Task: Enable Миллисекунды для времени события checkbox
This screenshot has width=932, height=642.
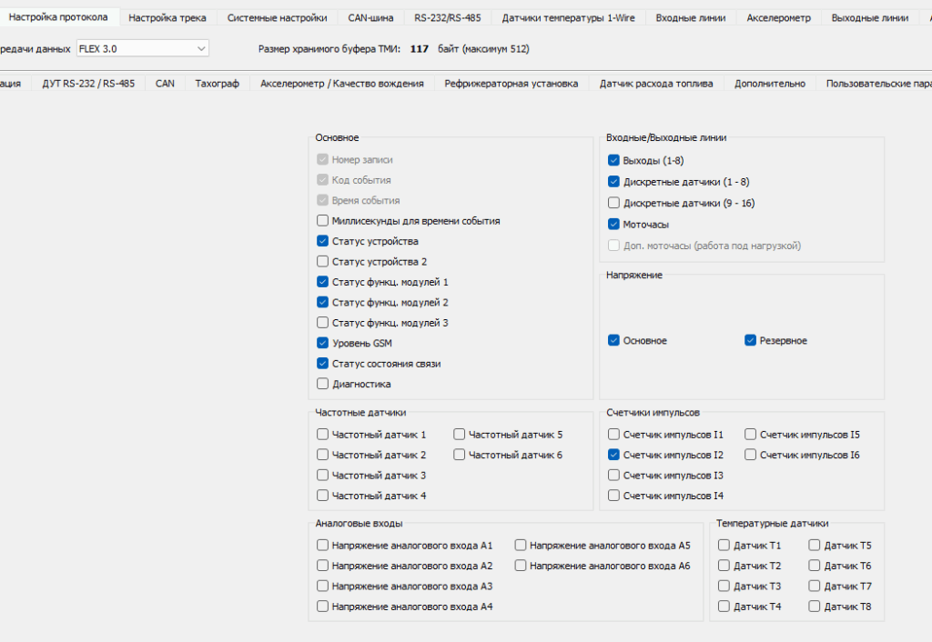Action: tap(323, 221)
